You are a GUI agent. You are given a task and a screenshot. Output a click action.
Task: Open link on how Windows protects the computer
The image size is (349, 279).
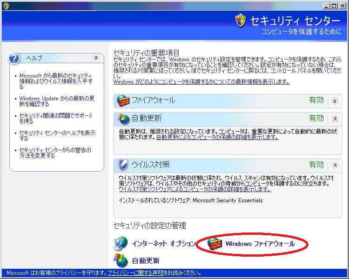click(201, 82)
